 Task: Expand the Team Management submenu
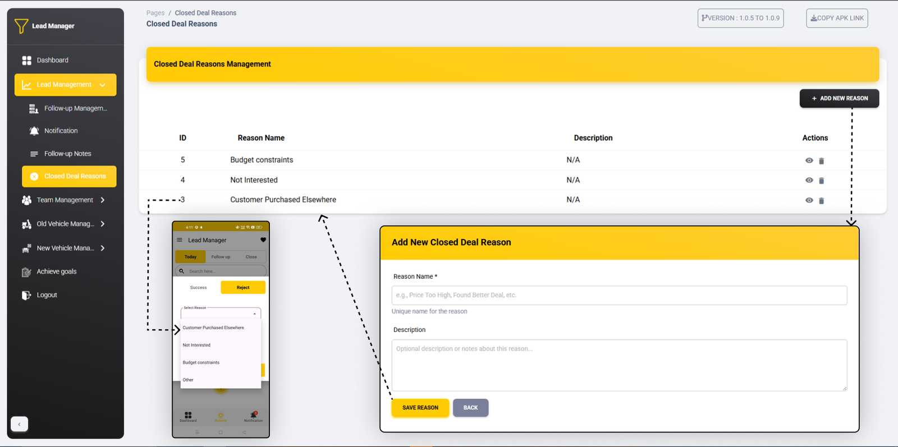[x=102, y=200]
